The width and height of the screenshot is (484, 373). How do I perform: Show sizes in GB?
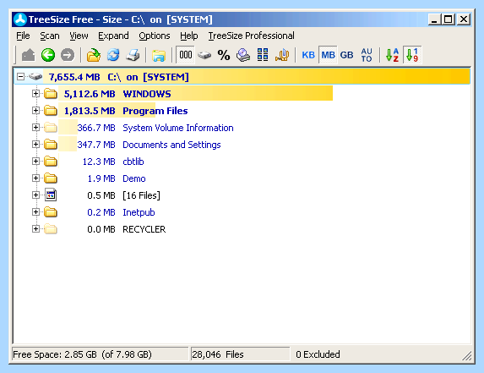346,55
